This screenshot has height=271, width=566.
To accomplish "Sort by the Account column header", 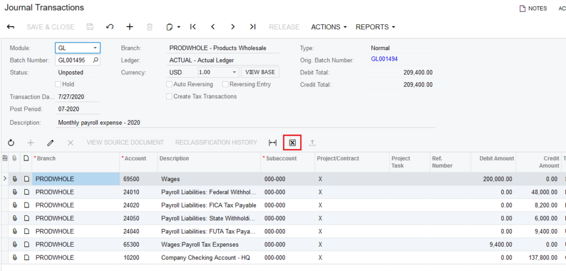I will [x=139, y=162].
